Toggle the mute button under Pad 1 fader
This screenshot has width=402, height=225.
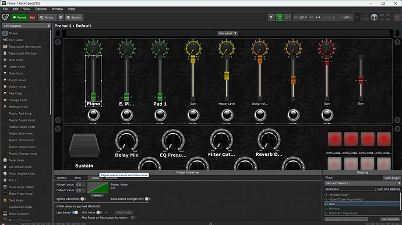[x=160, y=115]
